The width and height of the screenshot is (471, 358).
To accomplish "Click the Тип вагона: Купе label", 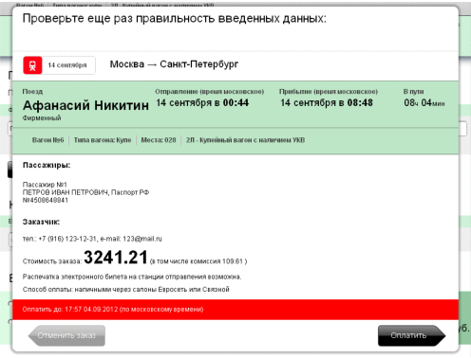I will tap(103, 140).
